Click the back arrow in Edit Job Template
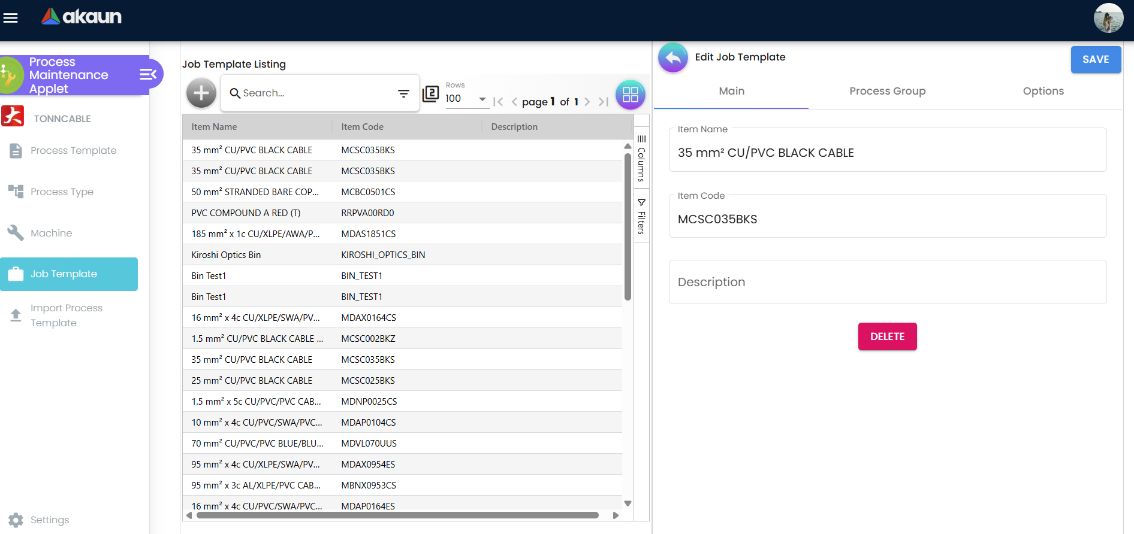 click(673, 58)
